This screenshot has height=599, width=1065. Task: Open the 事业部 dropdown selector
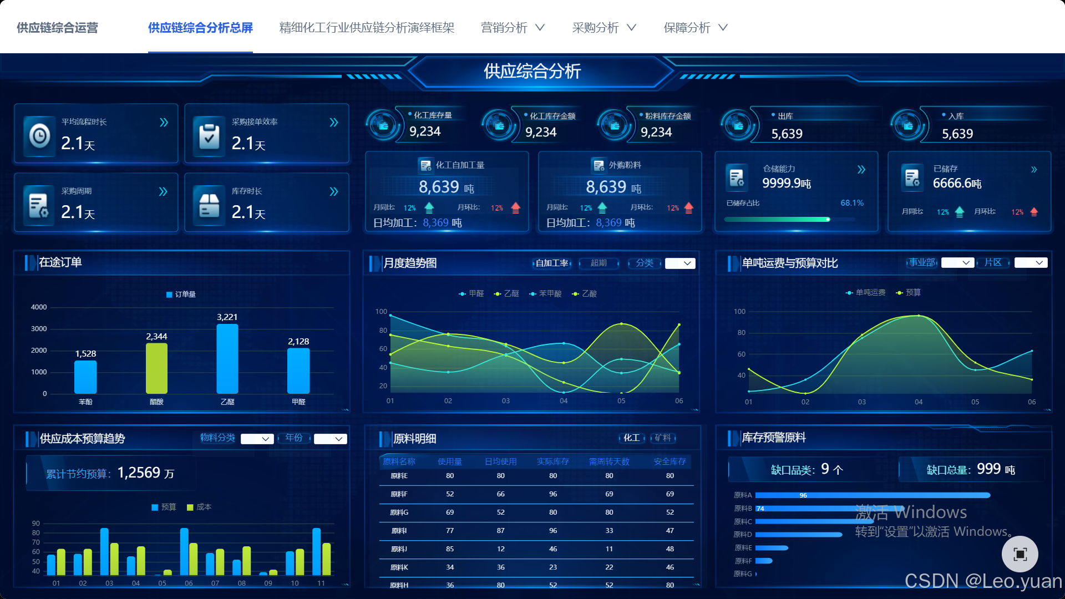click(x=957, y=263)
